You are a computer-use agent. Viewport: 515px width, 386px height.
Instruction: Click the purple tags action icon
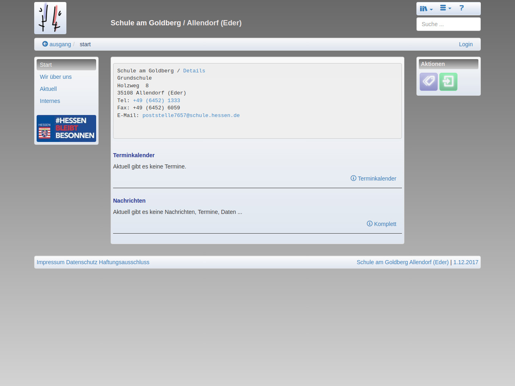pos(428,82)
